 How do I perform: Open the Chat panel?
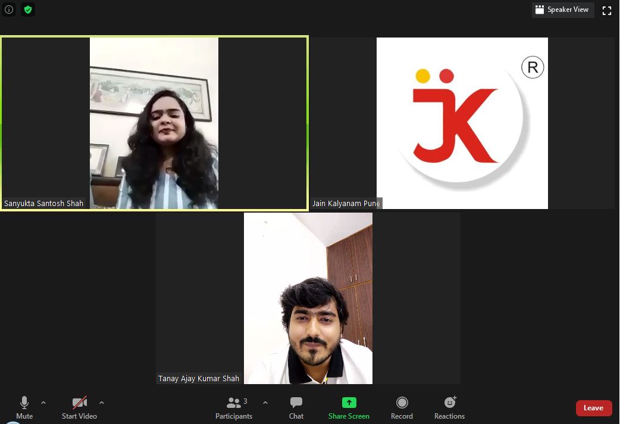(296, 408)
